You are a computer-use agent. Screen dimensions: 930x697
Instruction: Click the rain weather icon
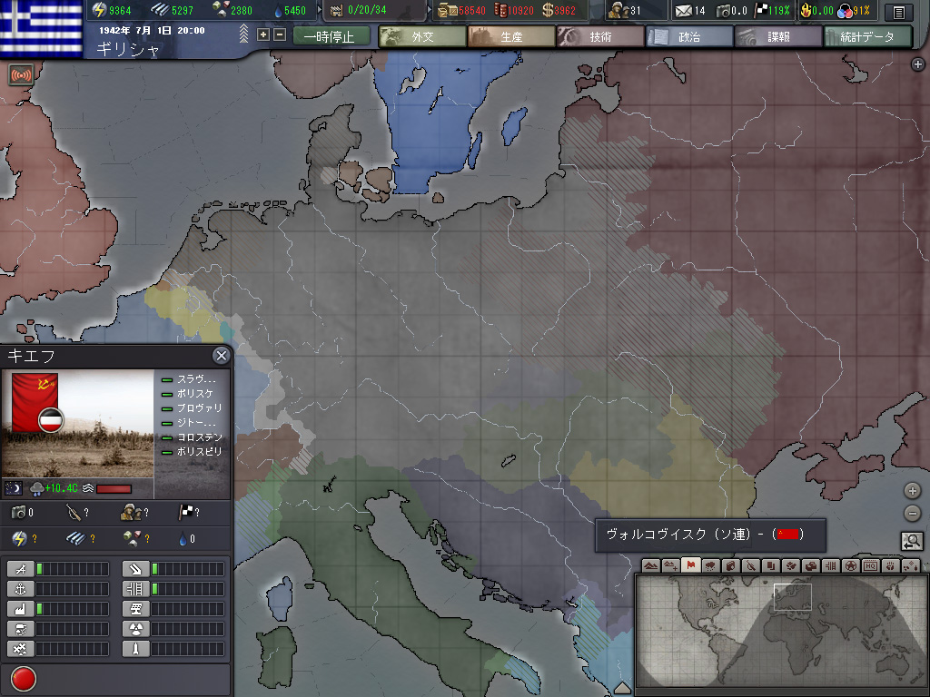[36, 489]
